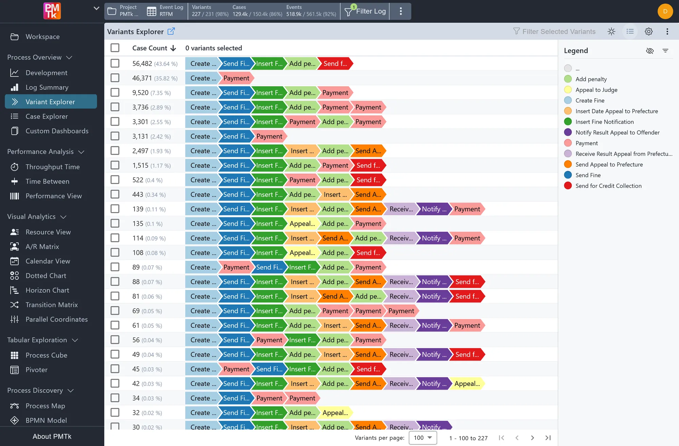679x446 pixels.
Task: Select the 3,131 cases variant checkbox
Action: [115, 136]
